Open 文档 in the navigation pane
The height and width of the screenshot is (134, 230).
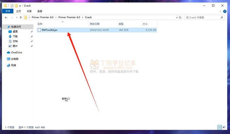click(15, 41)
